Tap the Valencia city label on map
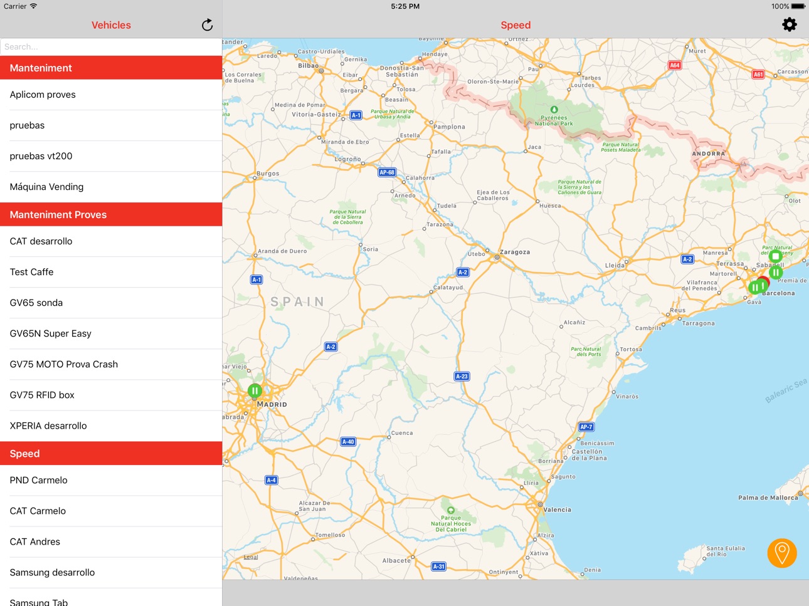Image resolution: width=809 pixels, height=606 pixels. [x=558, y=509]
